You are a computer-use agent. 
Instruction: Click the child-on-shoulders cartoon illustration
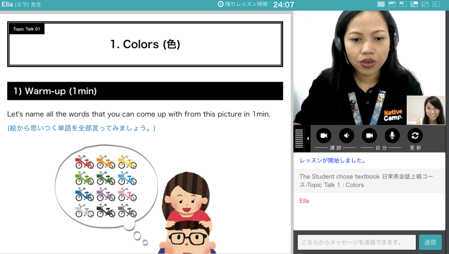pyautogui.click(x=187, y=213)
